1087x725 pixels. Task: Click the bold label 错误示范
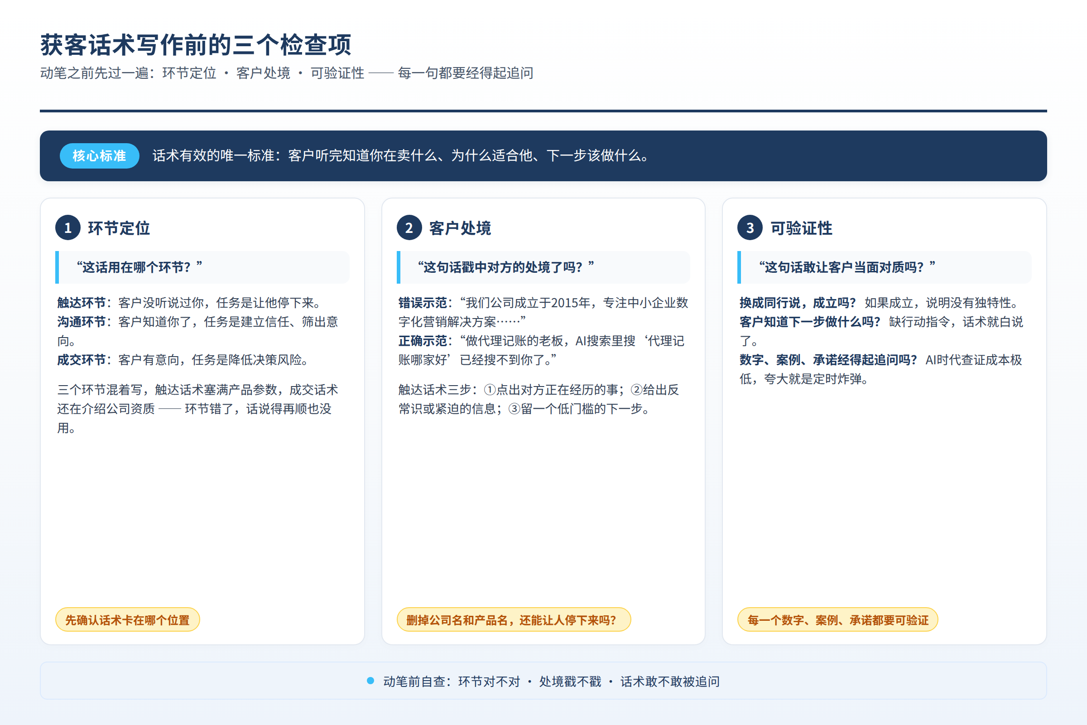point(423,303)
